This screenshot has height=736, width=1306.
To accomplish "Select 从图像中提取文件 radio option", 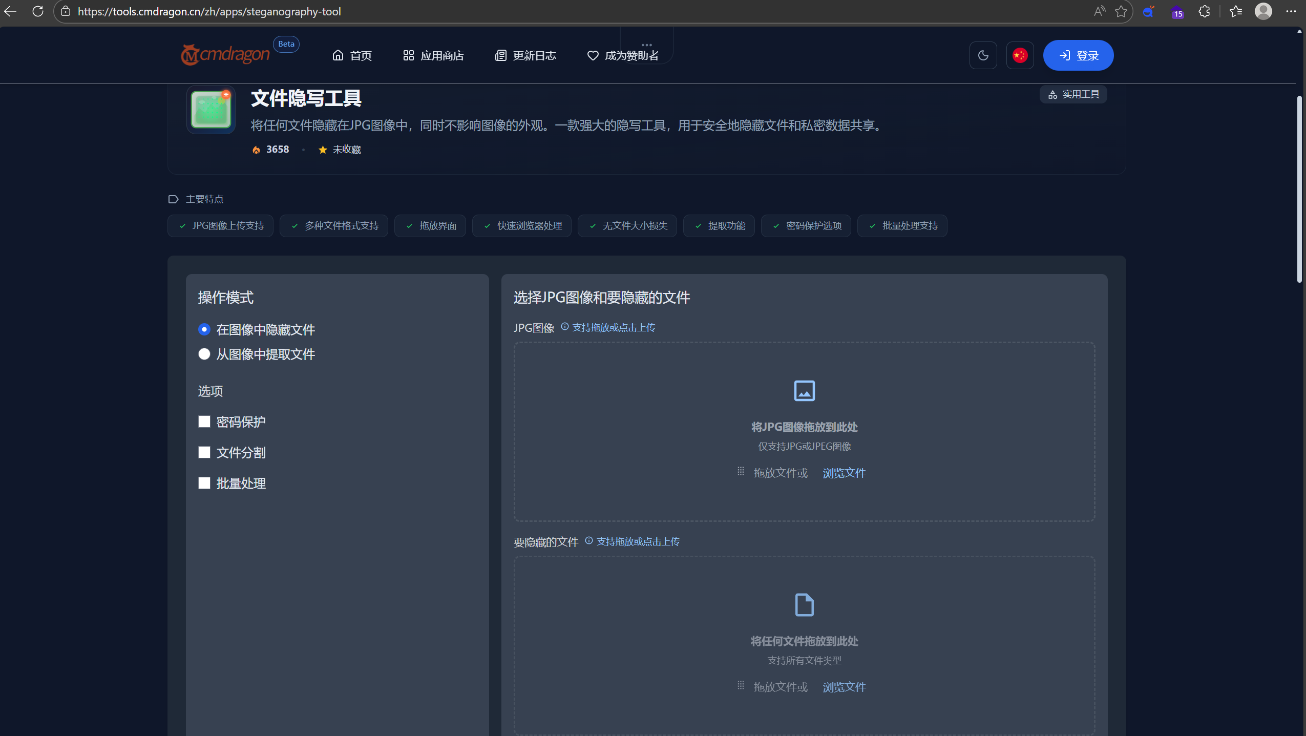I will [x=204, y=354].
